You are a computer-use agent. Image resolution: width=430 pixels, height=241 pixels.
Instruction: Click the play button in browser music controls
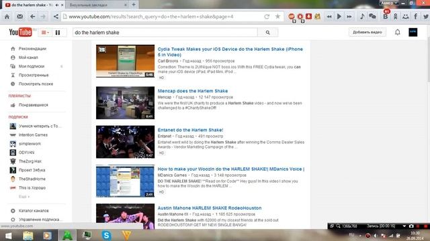click(x=339, y=17)
